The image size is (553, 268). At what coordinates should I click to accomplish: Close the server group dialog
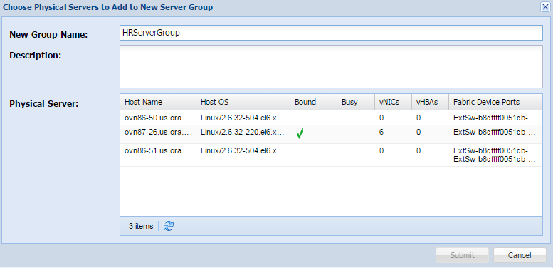(545, 6)
